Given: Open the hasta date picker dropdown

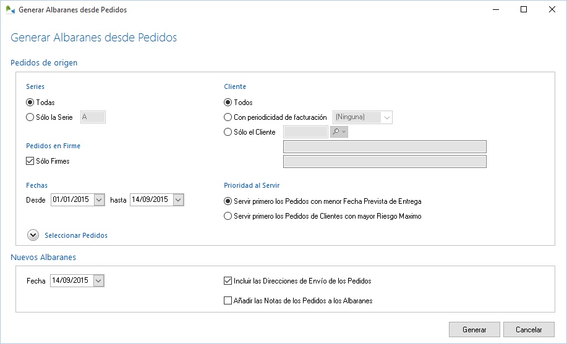Looking at the screenshot, I should tap(178, 200).
